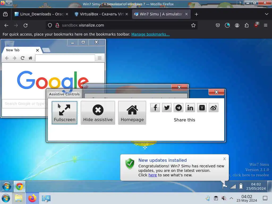Close the dialog behind Assistive Controls
272x204 pixels.
[x=179, y=87]
